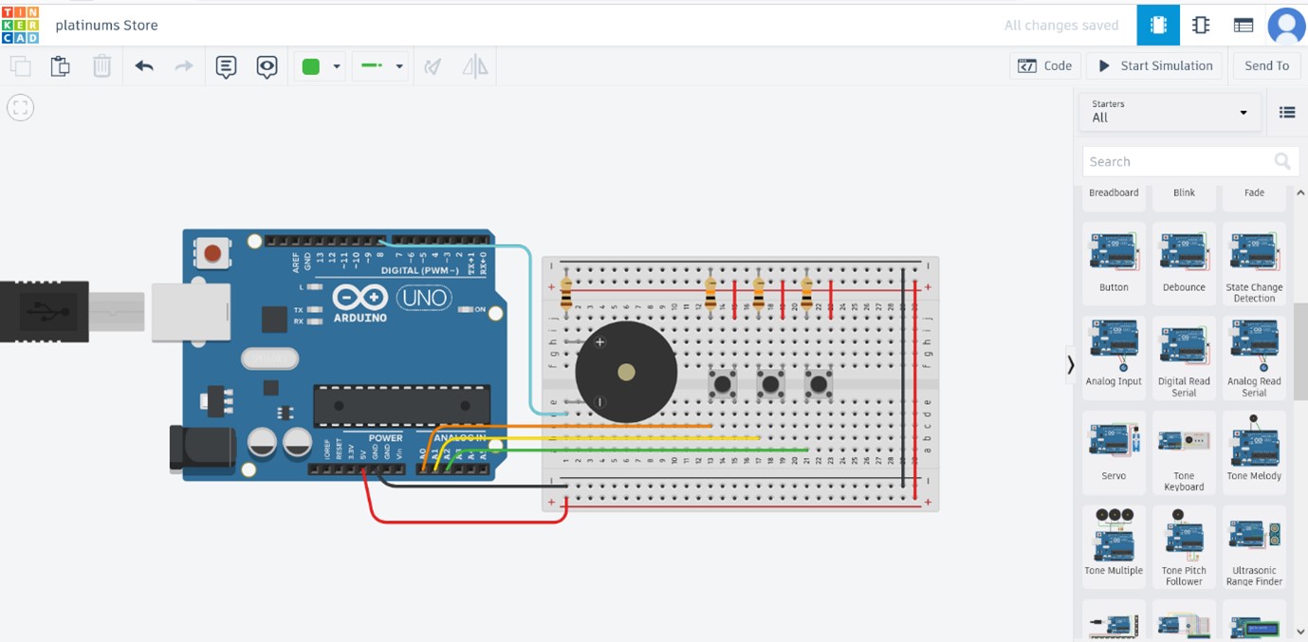Select the Digital Read Serial starter
This screenshot has width=1308, height=642.
click(1184, 358)
